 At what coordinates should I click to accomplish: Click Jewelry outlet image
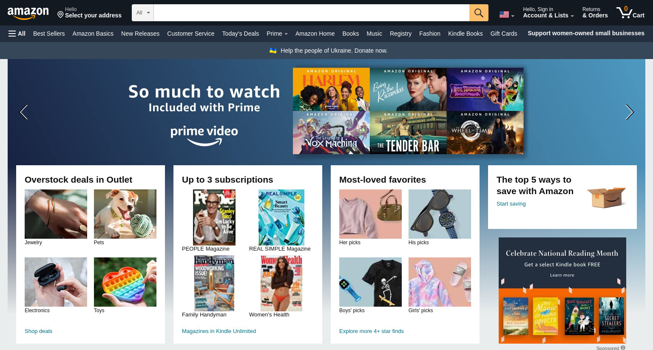click(56, 214)
